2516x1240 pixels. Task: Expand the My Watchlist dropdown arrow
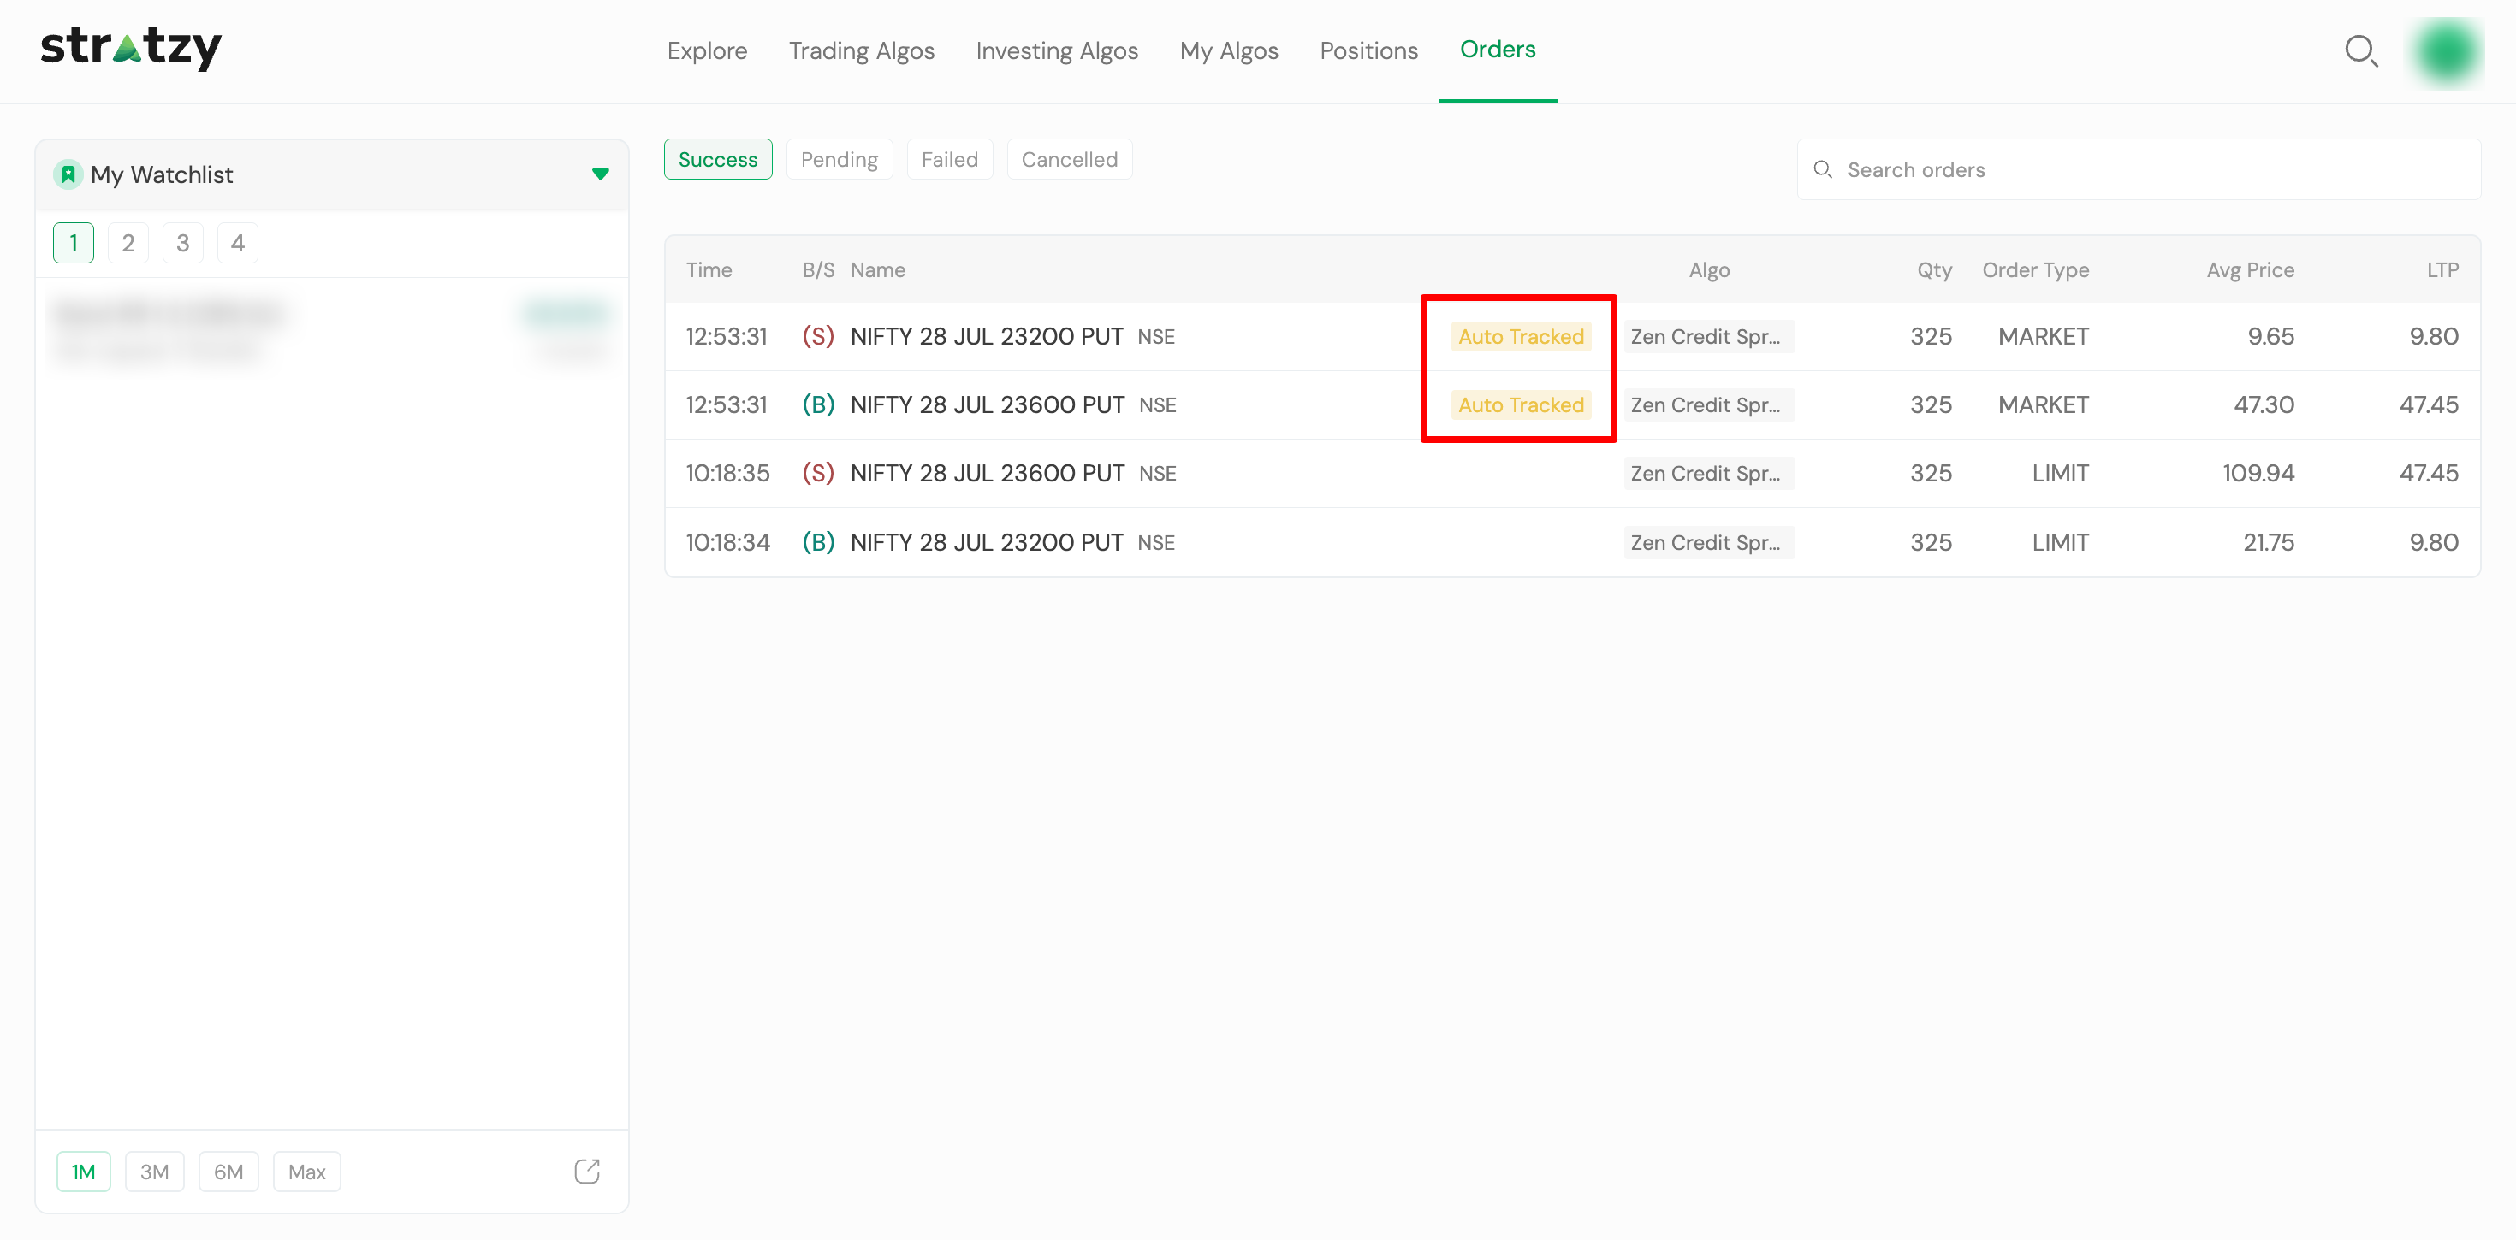(601, 174)
